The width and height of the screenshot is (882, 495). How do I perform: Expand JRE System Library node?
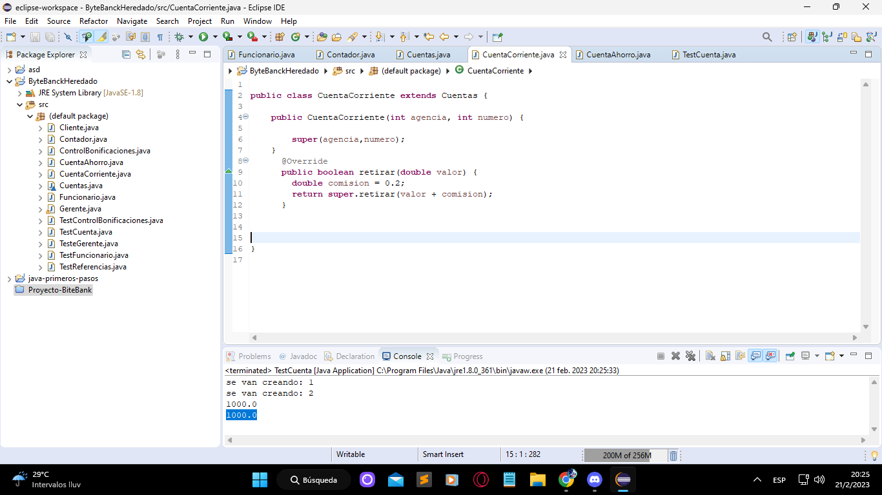[x=20, y=93]
